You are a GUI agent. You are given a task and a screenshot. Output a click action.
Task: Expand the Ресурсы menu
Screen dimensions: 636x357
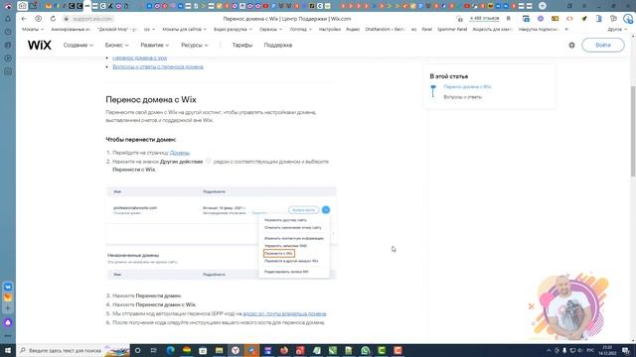coord(195,45)
